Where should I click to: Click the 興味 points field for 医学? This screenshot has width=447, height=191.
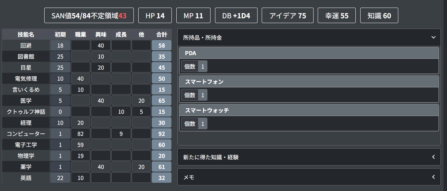tap(101, 101)
